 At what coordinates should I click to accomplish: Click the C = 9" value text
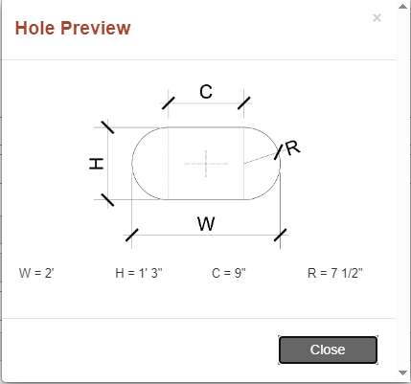click(x=229, y=273)
